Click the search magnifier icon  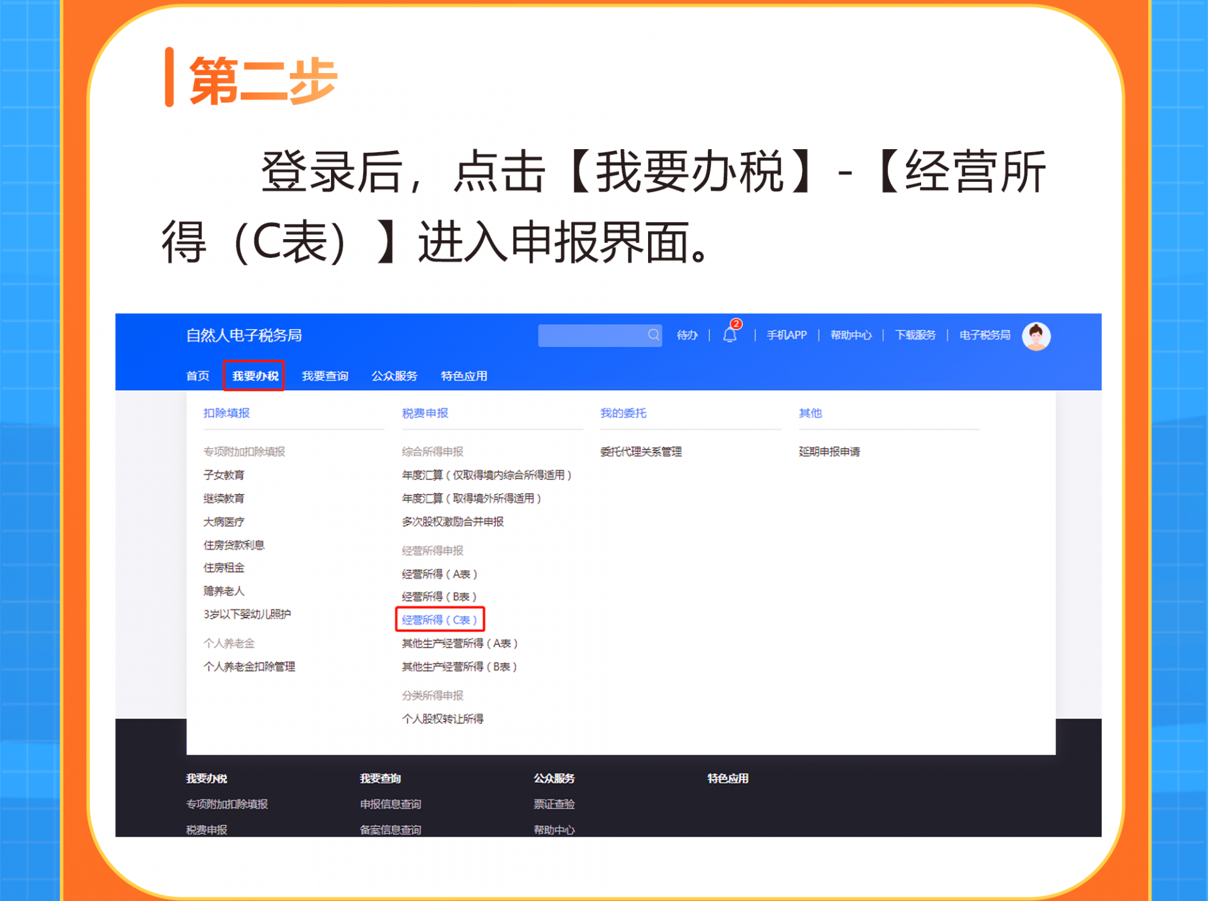654,335
